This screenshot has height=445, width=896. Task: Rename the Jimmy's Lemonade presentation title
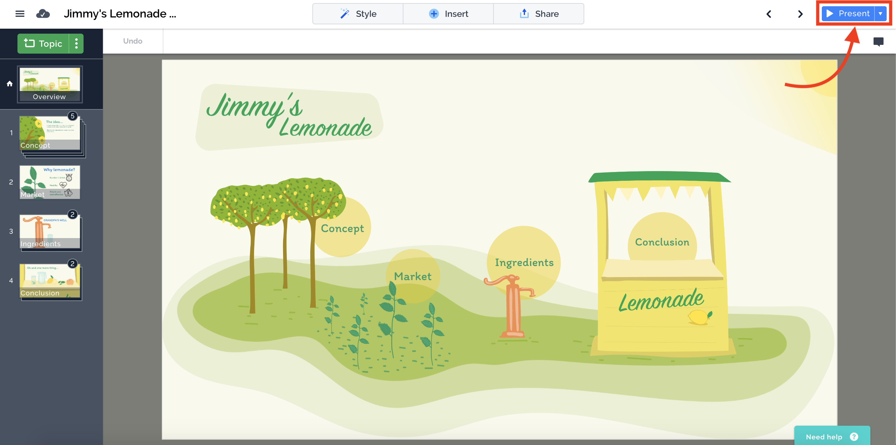click(120, 14)
